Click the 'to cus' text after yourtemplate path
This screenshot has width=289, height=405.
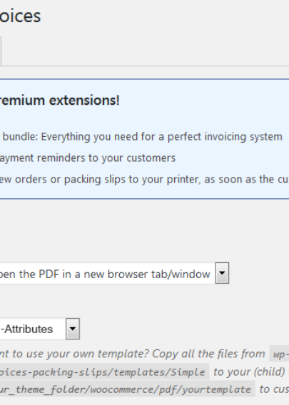274,389
